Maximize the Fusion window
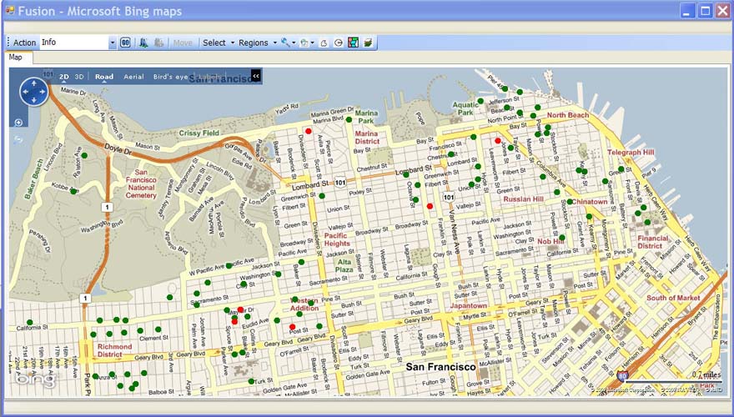The image size is (734, 417). pos(705,10)
